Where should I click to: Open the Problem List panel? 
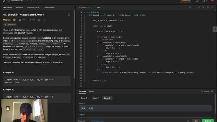click(x=15, y=1)
